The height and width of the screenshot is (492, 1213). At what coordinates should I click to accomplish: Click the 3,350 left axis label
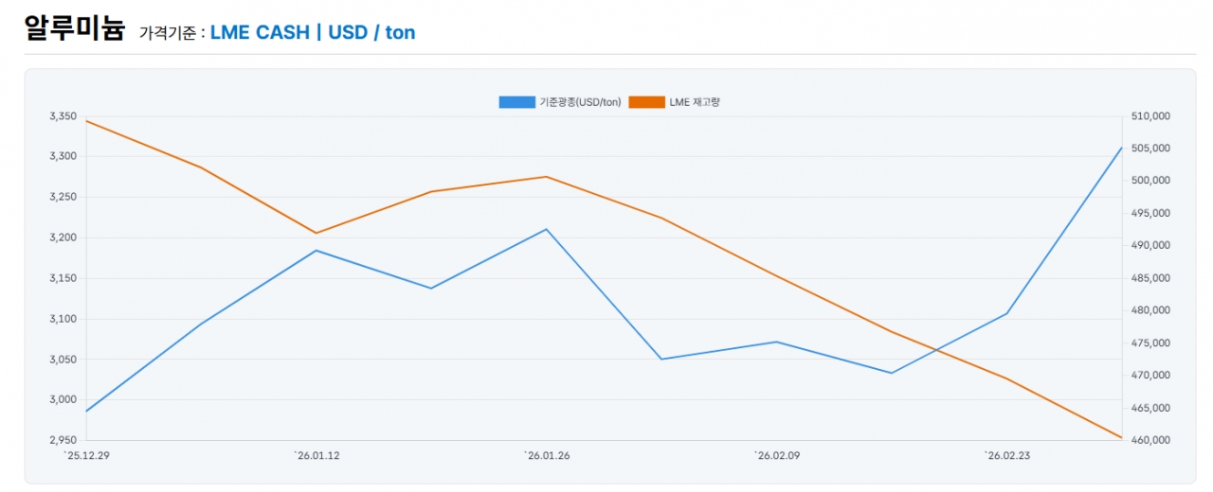[x=63, y=116]
